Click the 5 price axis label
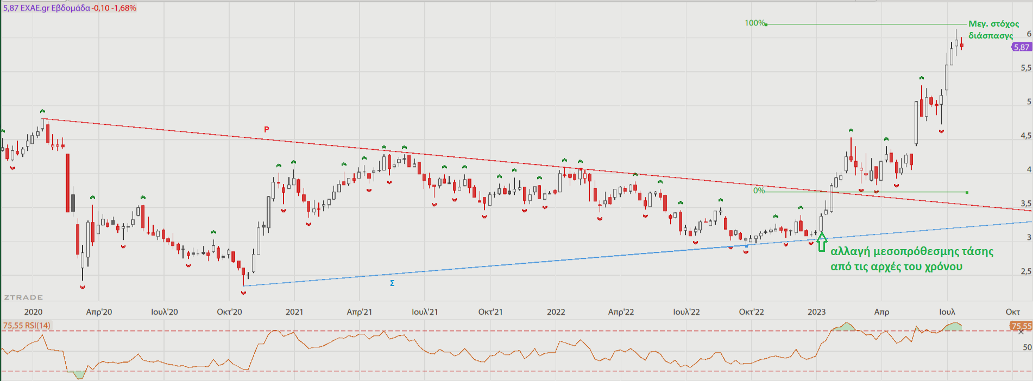The width and height of the screenshot is (1033, 381). pos(1029,101)
